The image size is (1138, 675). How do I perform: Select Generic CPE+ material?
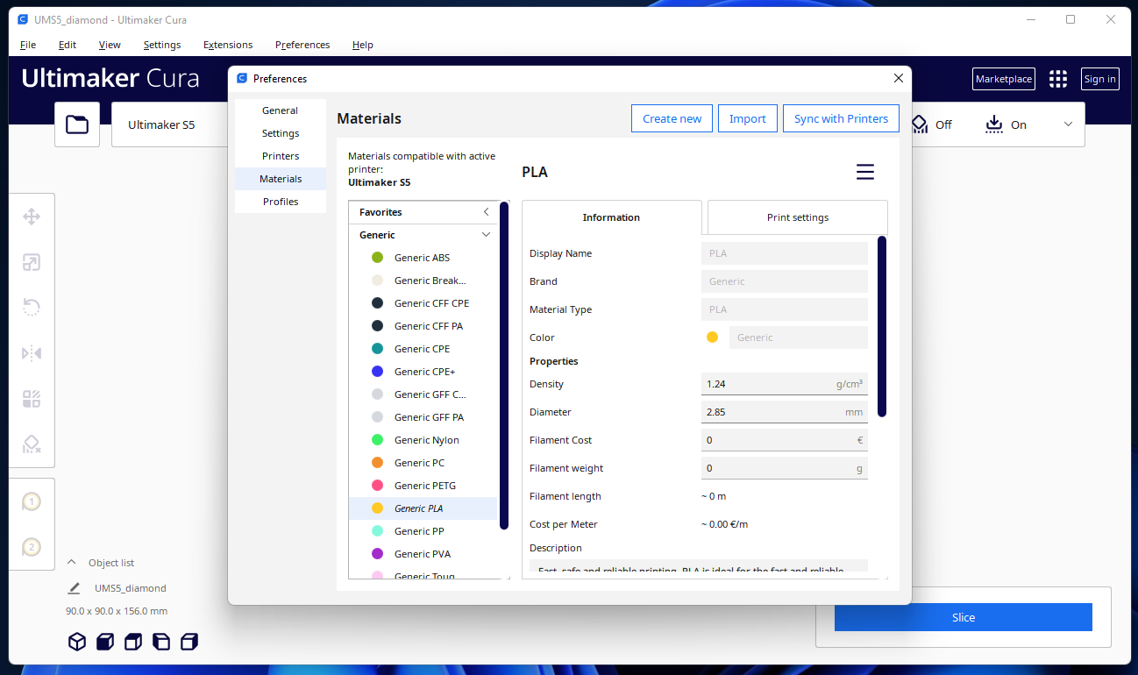[x=423, y=372]
